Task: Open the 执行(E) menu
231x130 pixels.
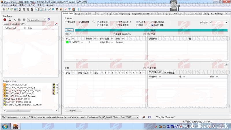Action: (x=32, y=5)
